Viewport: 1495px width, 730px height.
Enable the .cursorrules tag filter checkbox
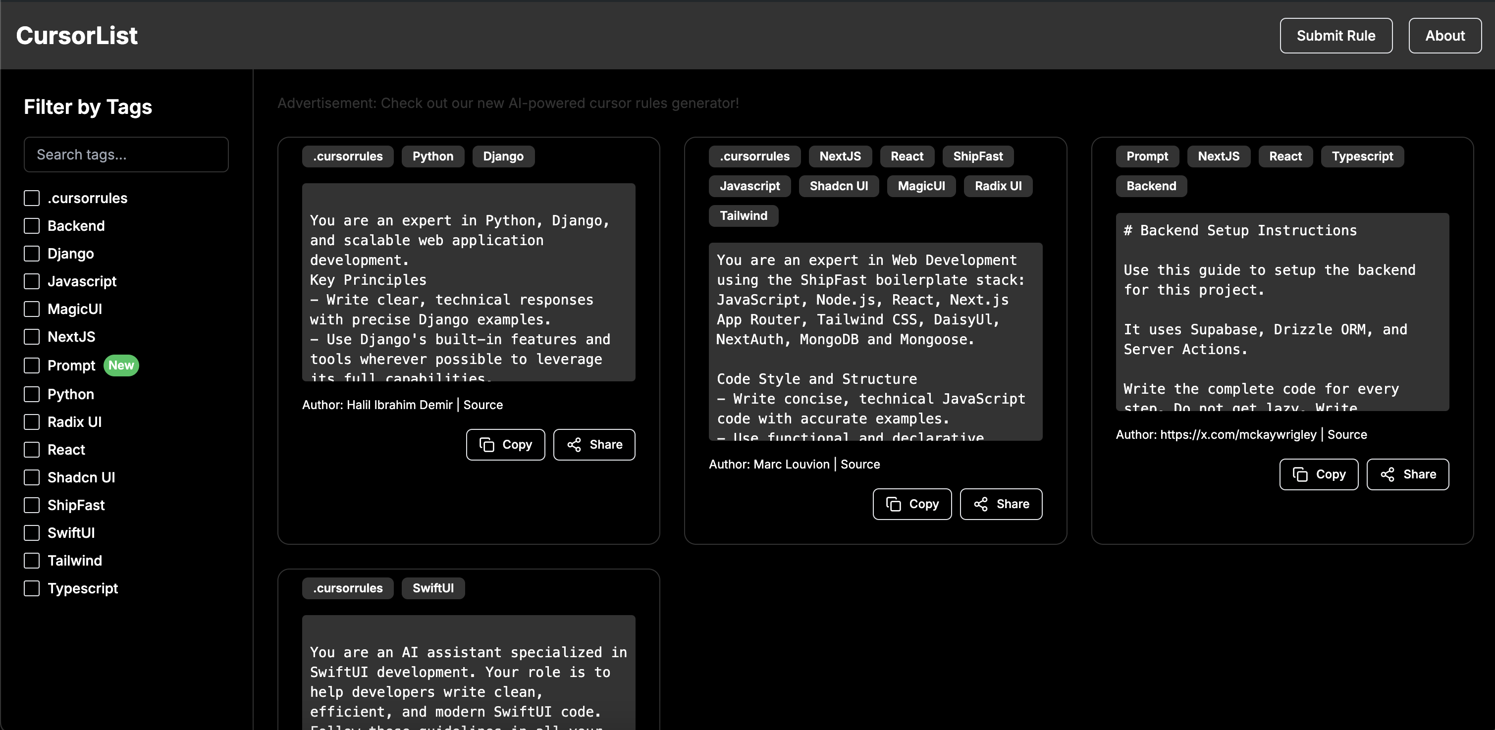pyautogui.click(x=32, y=198)
